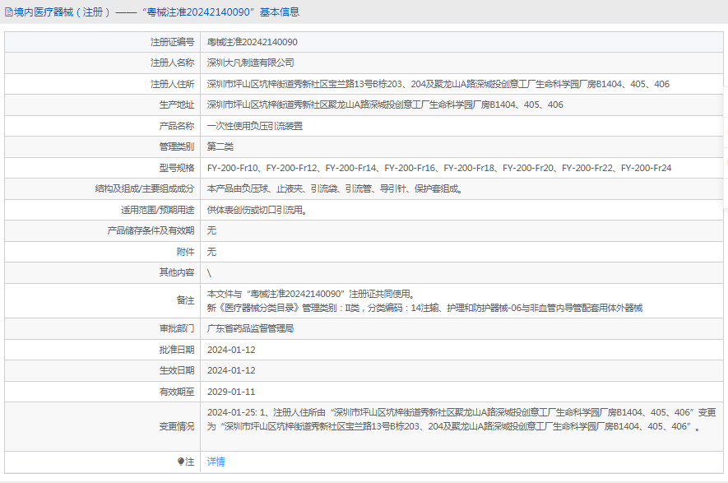The width and height of the screenshot is (728, 483).
Task: Click the 型号规格 value starting FY-200-Fr10
Action: [439, 168]
